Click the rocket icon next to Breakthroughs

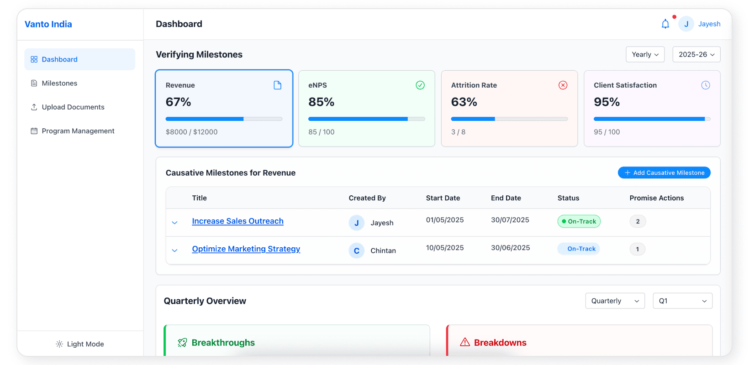click(x=182, y=343)
